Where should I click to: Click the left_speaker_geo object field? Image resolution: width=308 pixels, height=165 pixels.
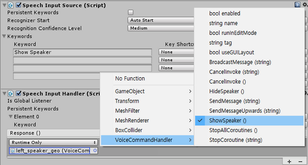pos(50,150)
